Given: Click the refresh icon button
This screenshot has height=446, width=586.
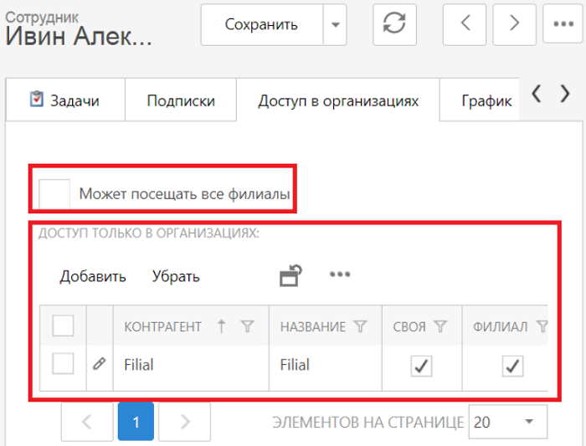Looking at the screenshot, I should [x=394, y=24].
